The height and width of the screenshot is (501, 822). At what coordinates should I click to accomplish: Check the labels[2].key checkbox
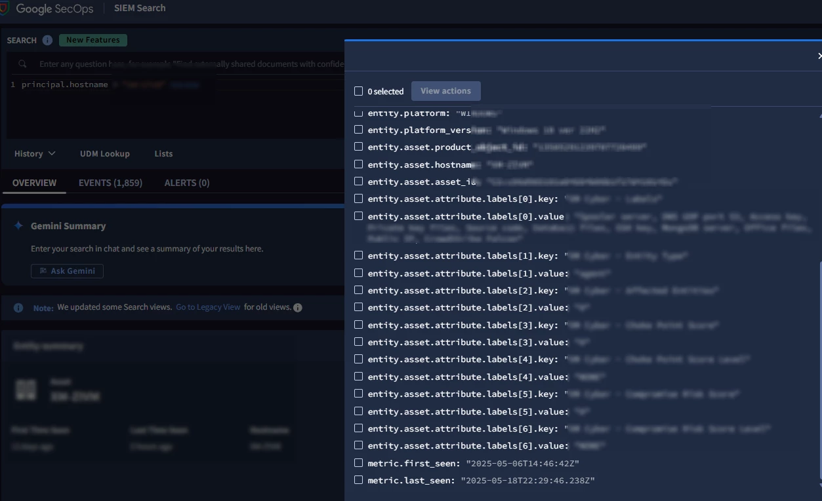coord(358,290)
